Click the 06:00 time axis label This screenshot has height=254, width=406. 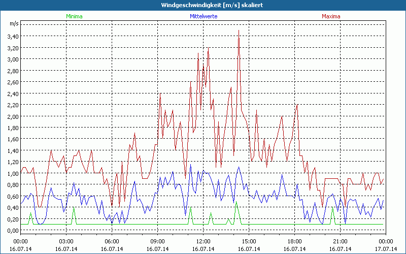tap(112, 241)
